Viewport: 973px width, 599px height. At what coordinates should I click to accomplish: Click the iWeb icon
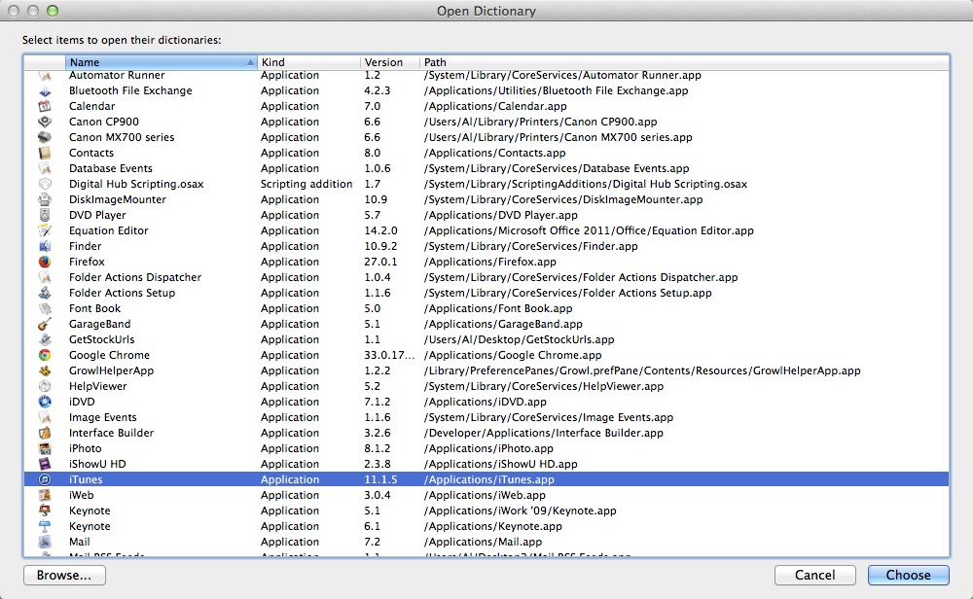coord(45,496)
